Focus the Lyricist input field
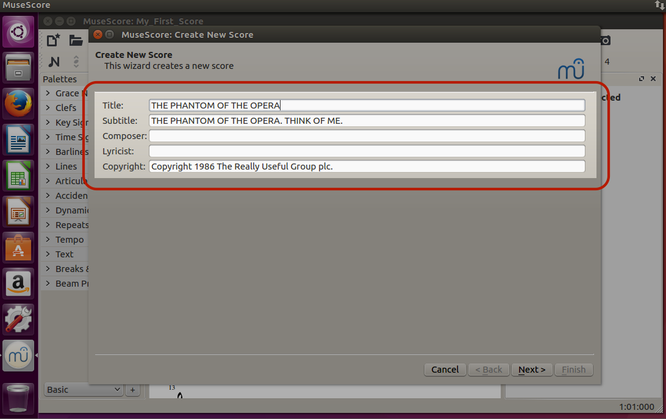The height and width of the screenshot is (419, 666). [x=367, y=151]
